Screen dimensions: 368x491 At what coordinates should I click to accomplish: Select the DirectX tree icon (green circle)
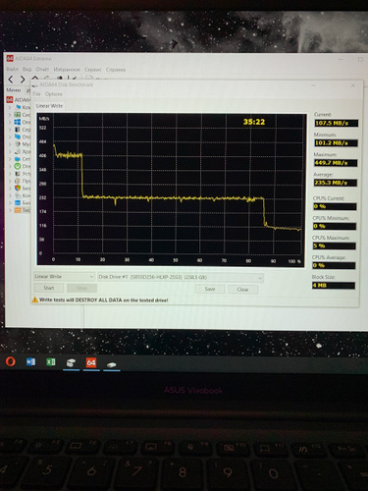pyautogui.click(x=18, y=166)
